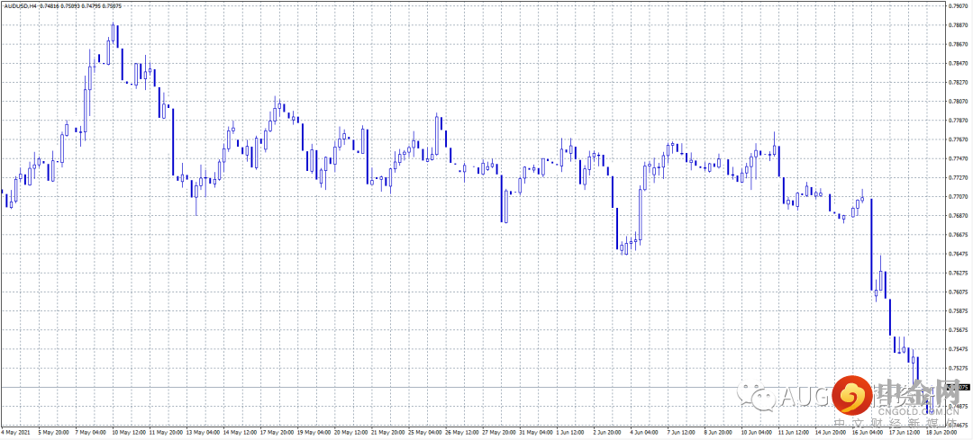Click the 0.75275 price axis label
Image resolution: width=973 pixels, height=440 pixels.
958,368
